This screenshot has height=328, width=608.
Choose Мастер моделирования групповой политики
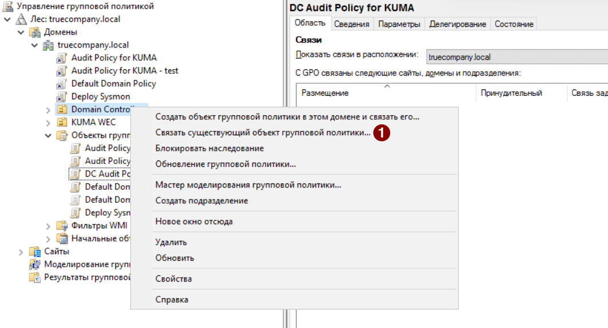pyautogui.click(x=248, y=185)
